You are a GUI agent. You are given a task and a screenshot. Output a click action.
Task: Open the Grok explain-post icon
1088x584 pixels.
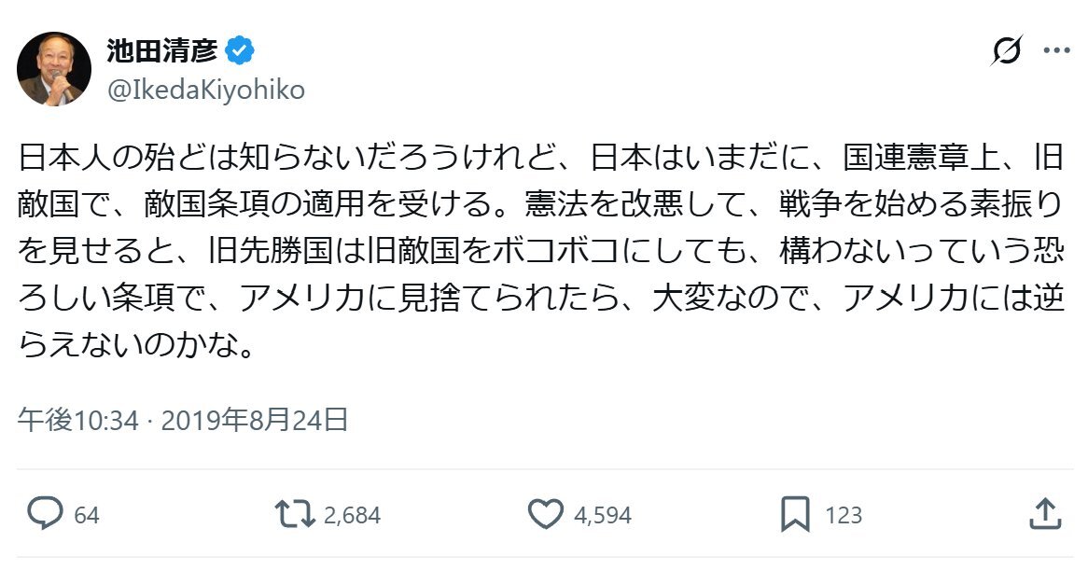click(1006, 50)
